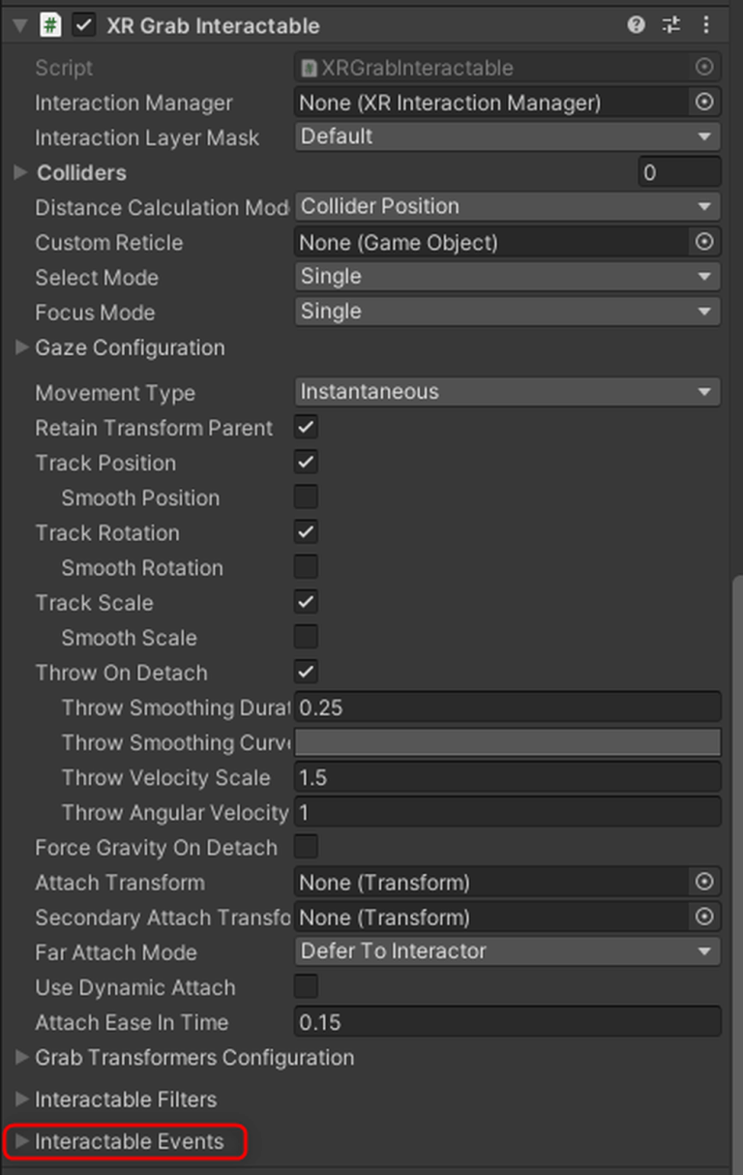Expand the Gaze Configuration foldout

(21, 347)
